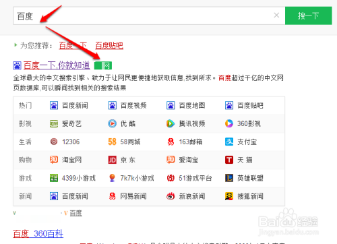Open the 百度视频 link

pyautogui.click(x=133, y=105)
